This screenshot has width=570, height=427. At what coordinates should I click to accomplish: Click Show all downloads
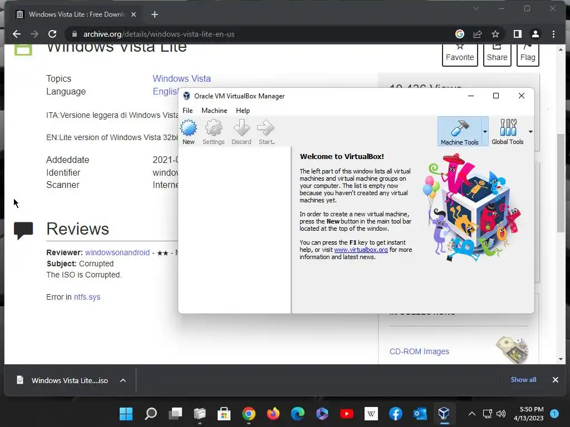point(523,380)
